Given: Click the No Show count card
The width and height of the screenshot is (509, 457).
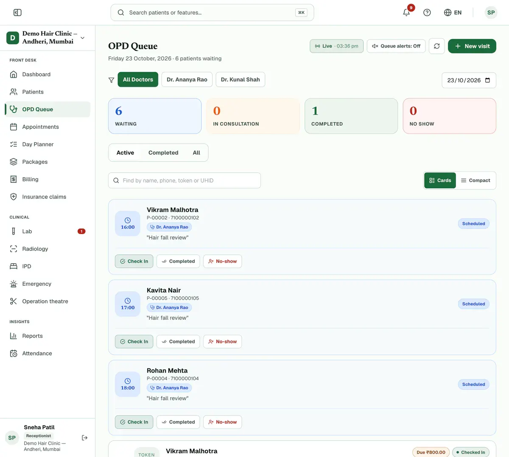Looking at the screenshot, I should [450, 116].
